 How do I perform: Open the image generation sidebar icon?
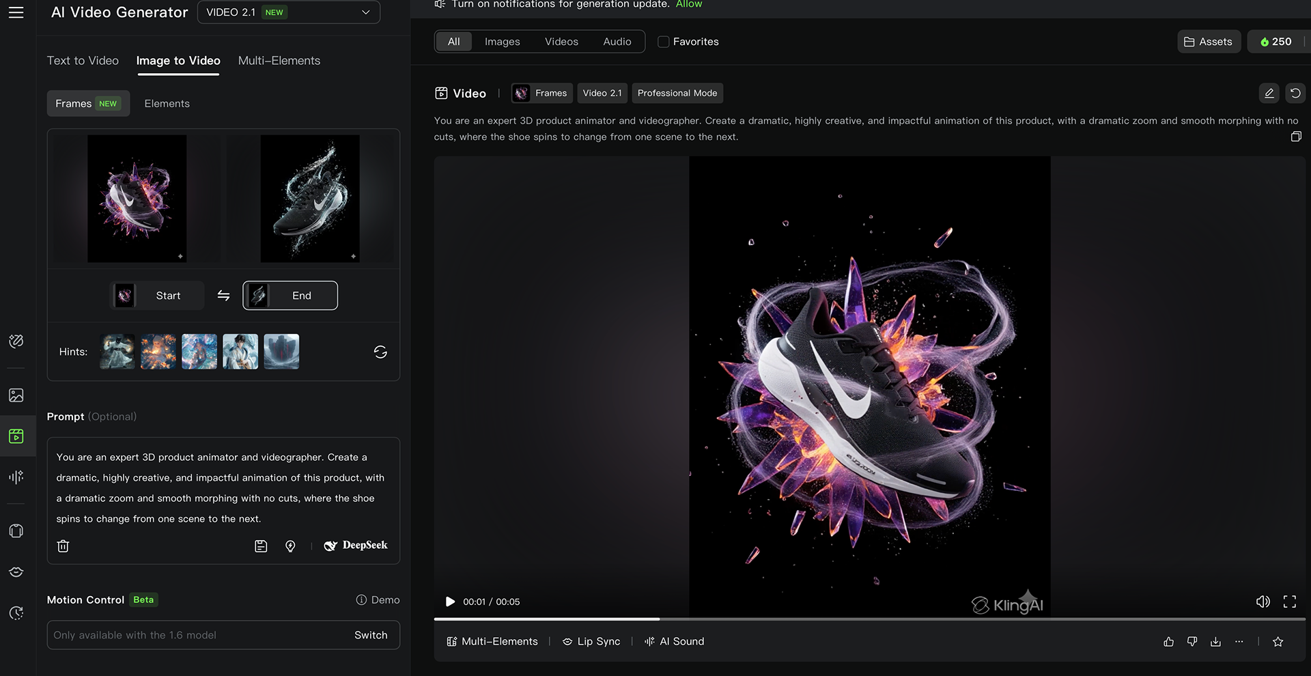(x=16, y=395)
